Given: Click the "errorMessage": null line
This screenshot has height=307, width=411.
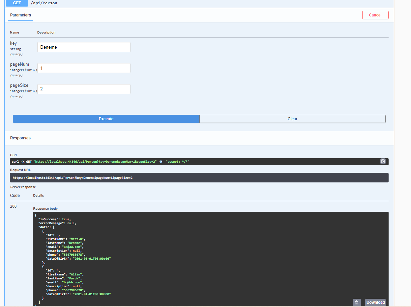Looking at the screenshot, I should (x=57, y=223).
